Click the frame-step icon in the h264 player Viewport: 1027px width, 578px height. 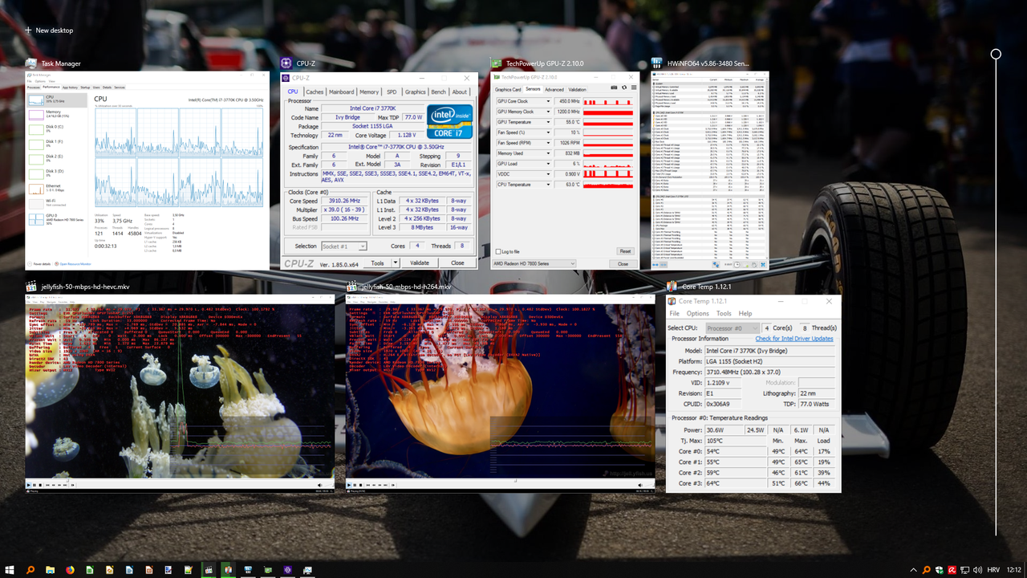(x=393, y=485)
